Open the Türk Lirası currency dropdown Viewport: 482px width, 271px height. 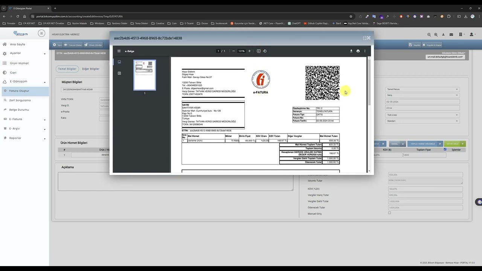pos(423,115)
